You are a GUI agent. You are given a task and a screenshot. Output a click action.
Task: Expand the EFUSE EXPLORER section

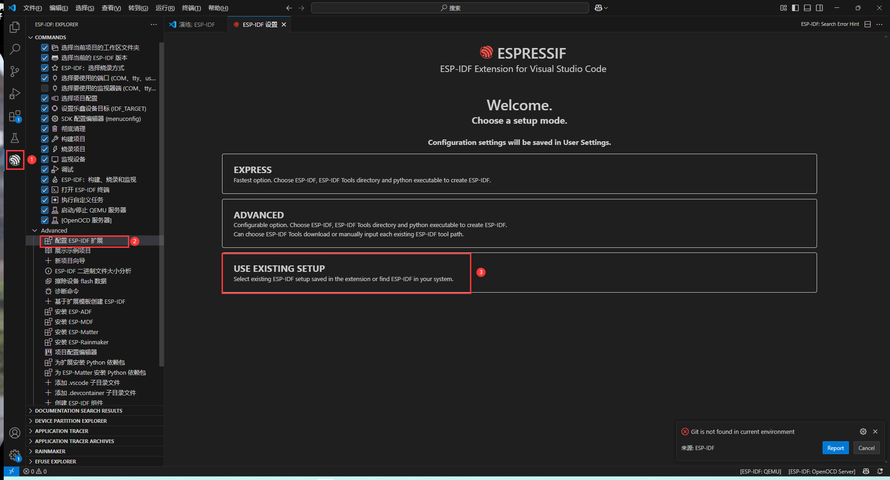coord(95,462)
